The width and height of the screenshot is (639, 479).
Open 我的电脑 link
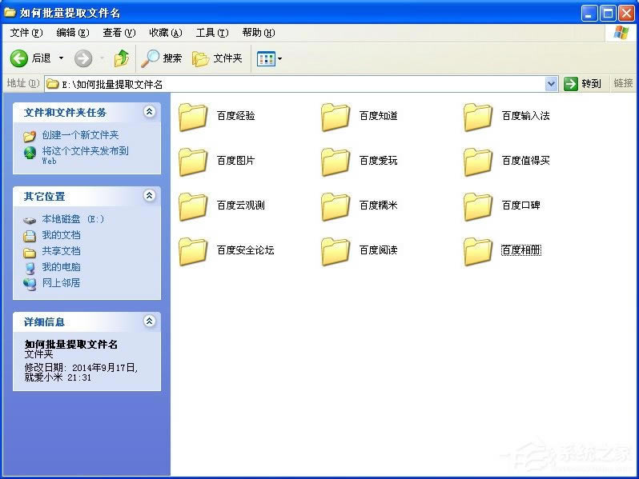61,267
